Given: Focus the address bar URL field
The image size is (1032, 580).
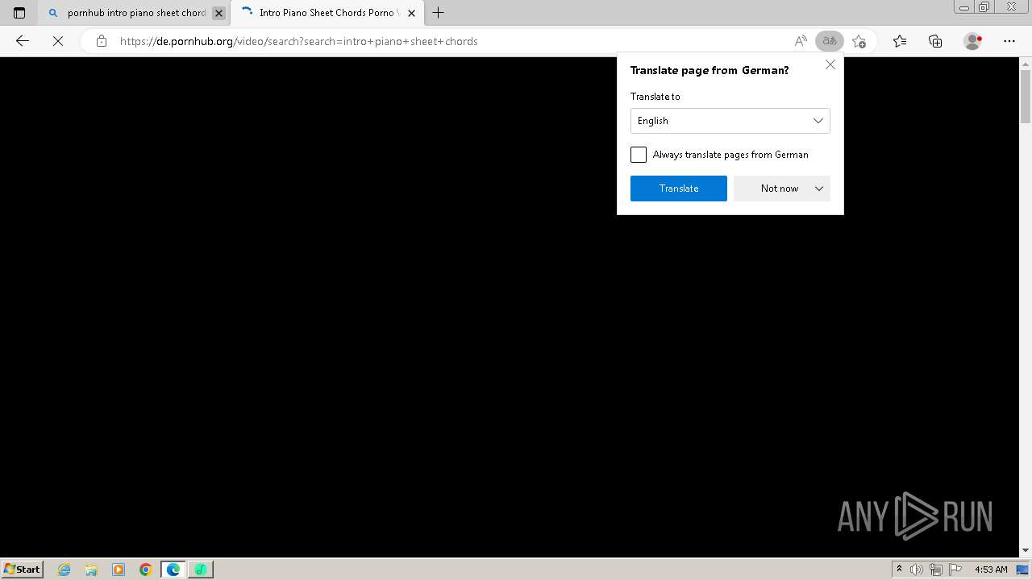Looking at the screenshot, I should (451, 41).
